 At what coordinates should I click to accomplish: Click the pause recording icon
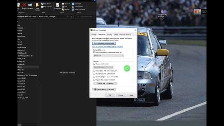click(x=200, y=13)
